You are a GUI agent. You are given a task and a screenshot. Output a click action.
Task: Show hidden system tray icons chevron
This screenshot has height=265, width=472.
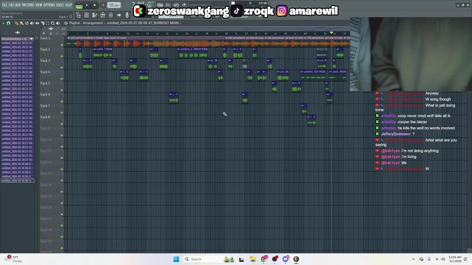point(413,259)
